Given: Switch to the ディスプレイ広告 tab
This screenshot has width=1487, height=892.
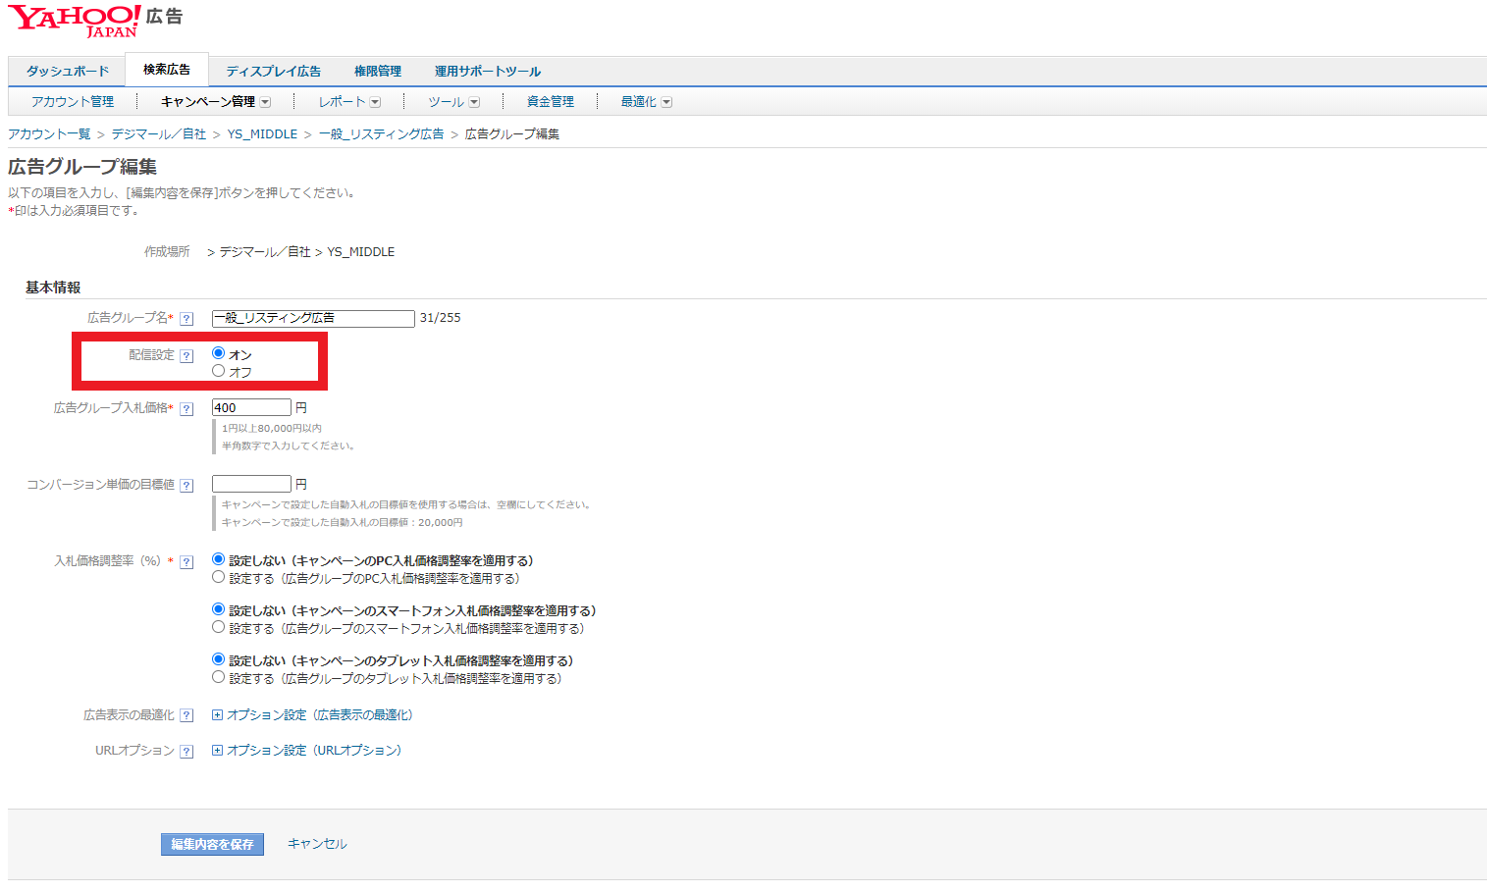Looking at the screenshot, I should [274, 72].
